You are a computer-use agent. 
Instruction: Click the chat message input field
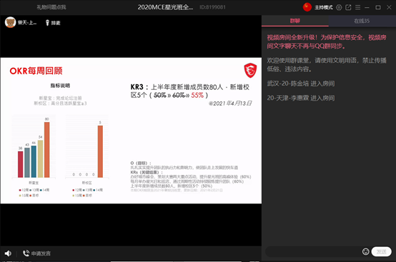(x=313, y=251)
